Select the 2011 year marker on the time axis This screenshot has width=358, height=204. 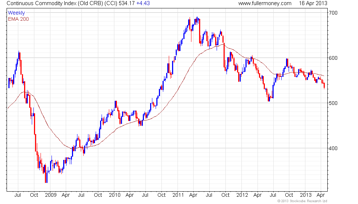tap(178, 195)
